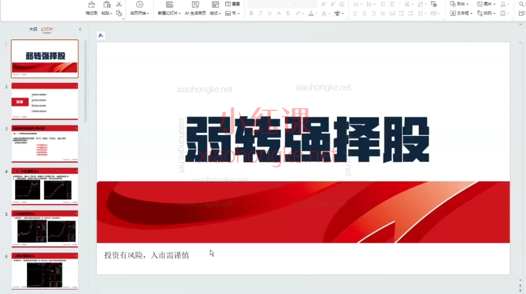This screenshot has width=526, height=294.
Task: Open the font name combo box
Action: [x=272, y=4]
